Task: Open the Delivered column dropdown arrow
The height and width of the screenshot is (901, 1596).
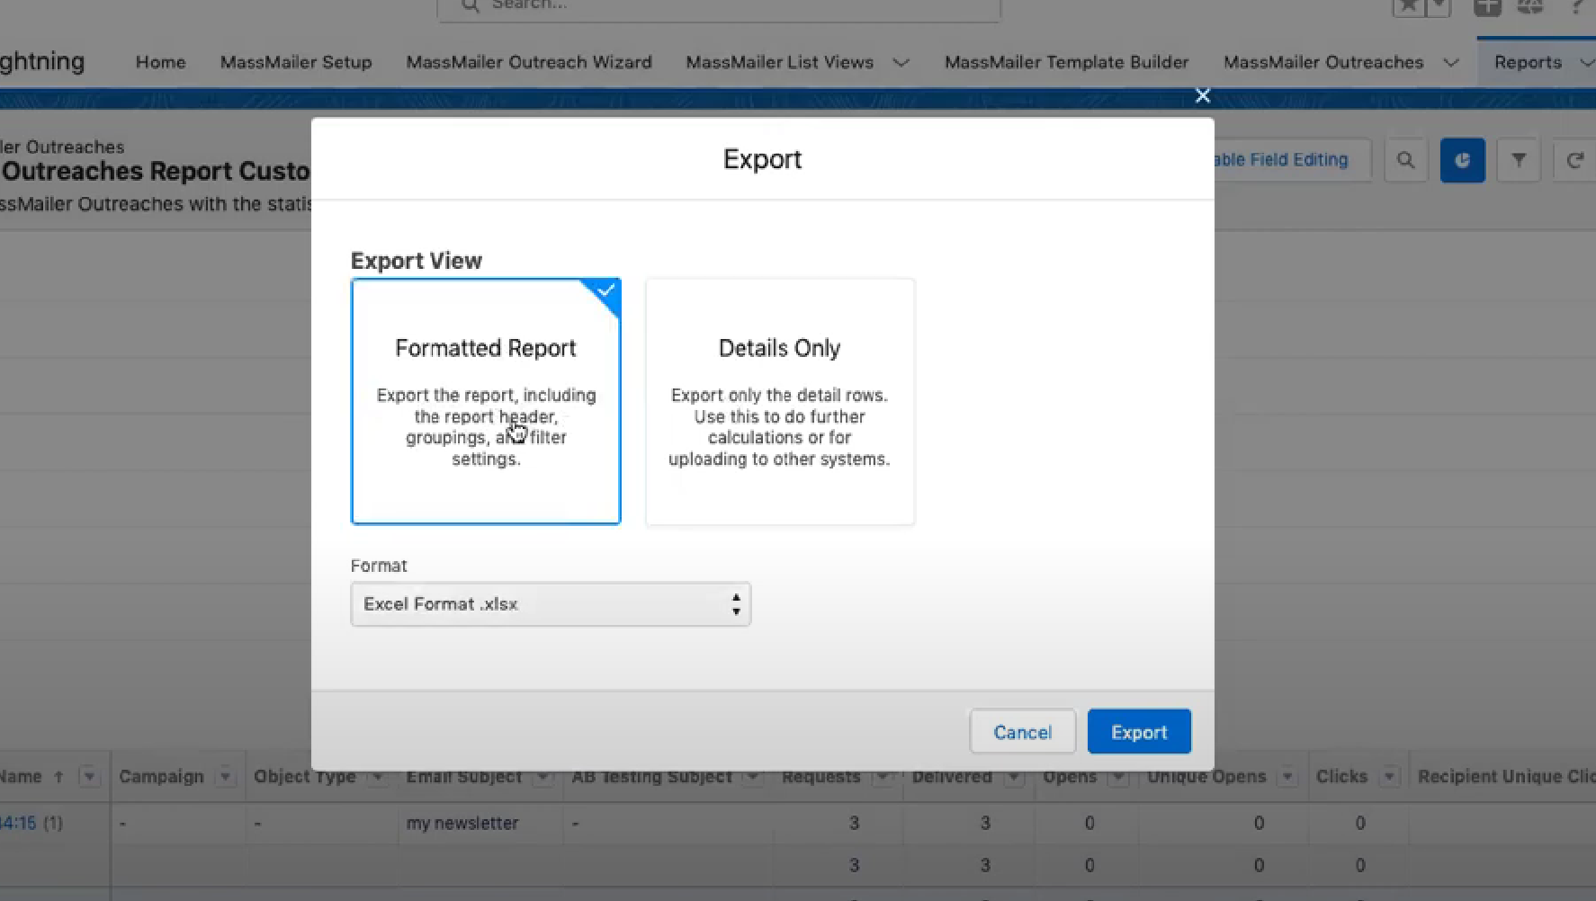Action: (1014, 776)
